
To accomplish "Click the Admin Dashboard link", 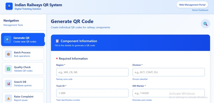I will [x=200, y=10].
